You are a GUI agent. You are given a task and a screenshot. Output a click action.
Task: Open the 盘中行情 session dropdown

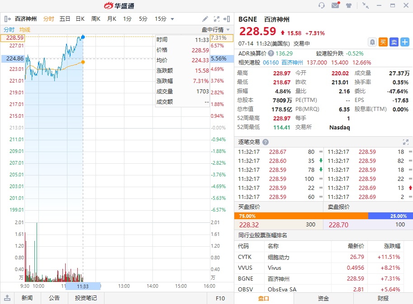point(216,30)
